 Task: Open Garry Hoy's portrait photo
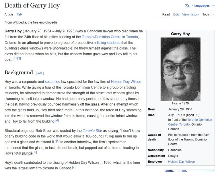pyautogui.click(x=180, y=69)
